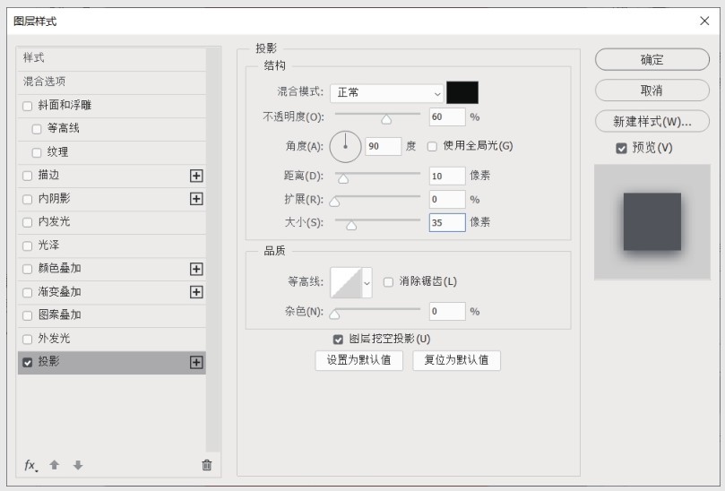Viewport: 725px width, 491px height.
Task: Click 设置为默认值 button
Action: point(358,360)
